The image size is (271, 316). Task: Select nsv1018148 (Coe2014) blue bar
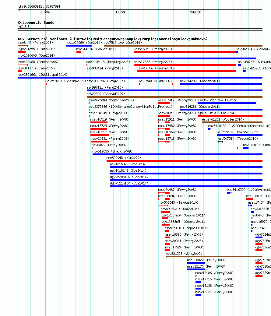click(x=186, y=174)
